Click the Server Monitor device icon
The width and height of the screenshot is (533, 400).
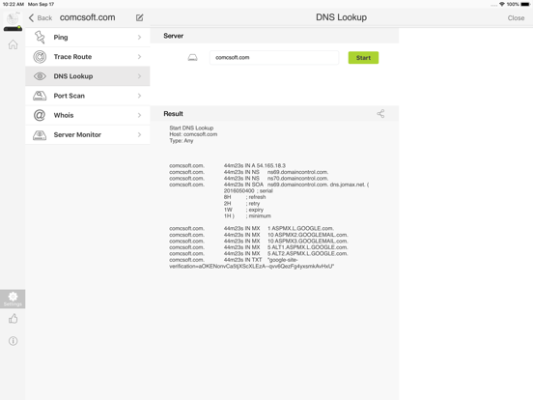coord(40,135)
